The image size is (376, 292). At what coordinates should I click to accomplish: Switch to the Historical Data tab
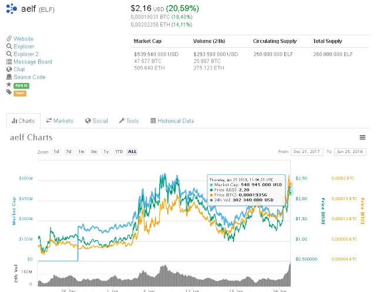172,121
